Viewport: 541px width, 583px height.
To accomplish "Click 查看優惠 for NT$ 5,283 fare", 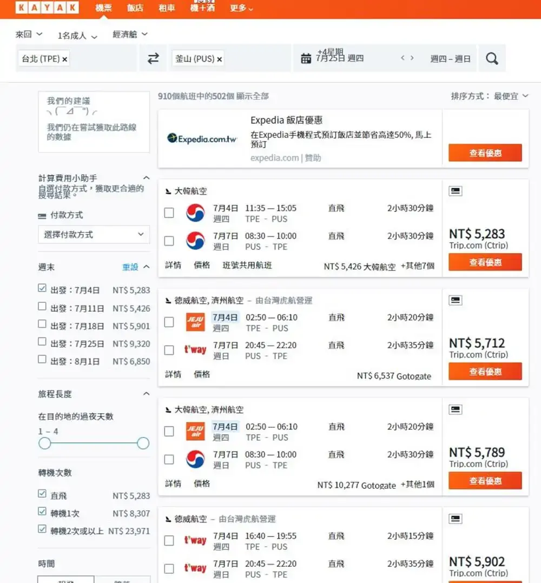I will click(x=485, y=262).
